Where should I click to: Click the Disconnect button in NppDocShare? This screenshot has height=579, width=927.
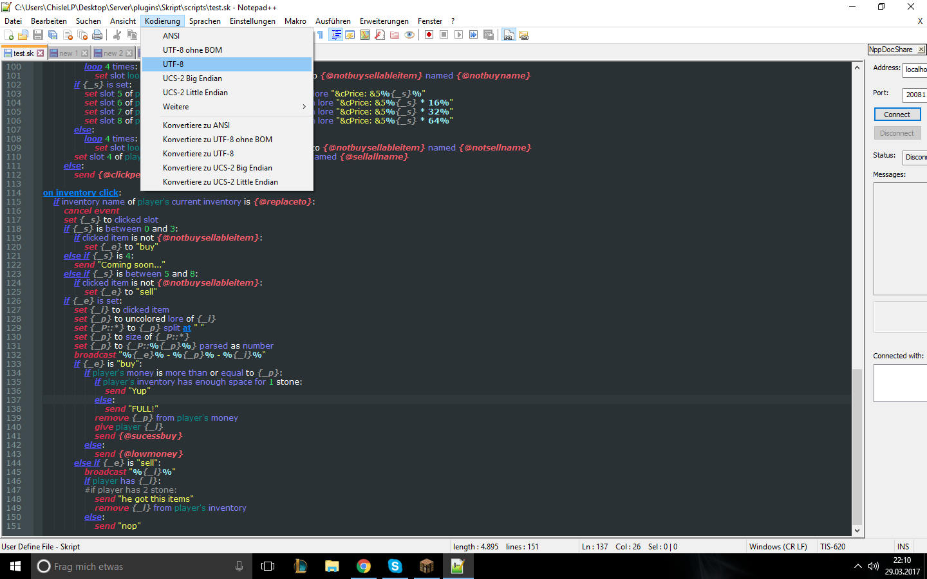tap(897, 133)
